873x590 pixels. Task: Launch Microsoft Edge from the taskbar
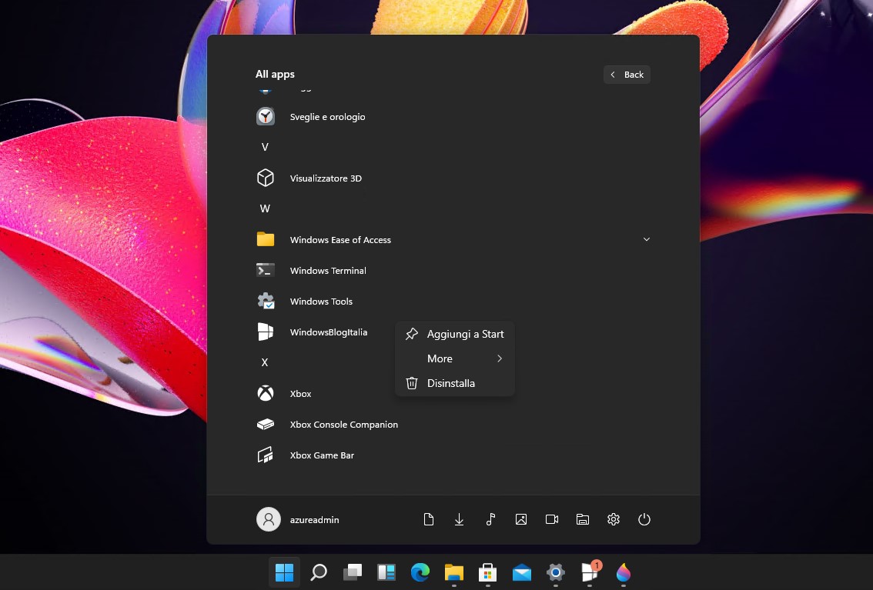pos(420,572)
